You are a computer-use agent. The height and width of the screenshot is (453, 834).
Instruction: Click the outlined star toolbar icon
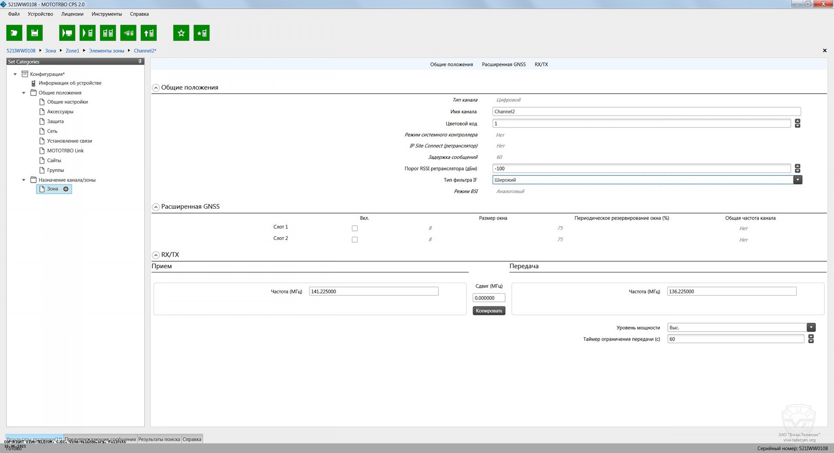[181, 33]
